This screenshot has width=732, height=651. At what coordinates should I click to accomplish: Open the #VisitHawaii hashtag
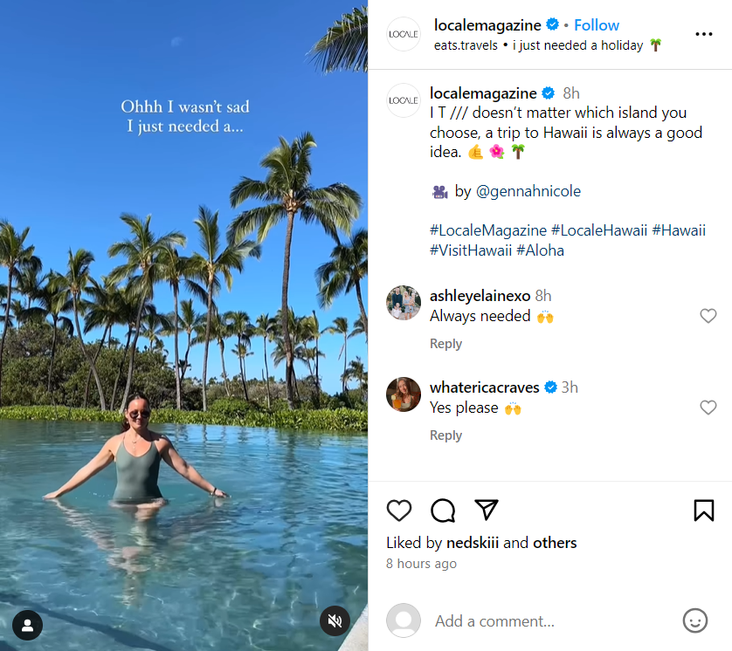pyautogui.click(x=471, y=250)
